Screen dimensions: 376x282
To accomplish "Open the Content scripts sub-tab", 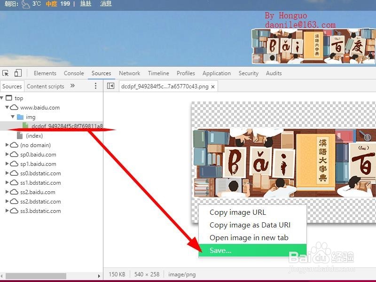I will point(45,86).
